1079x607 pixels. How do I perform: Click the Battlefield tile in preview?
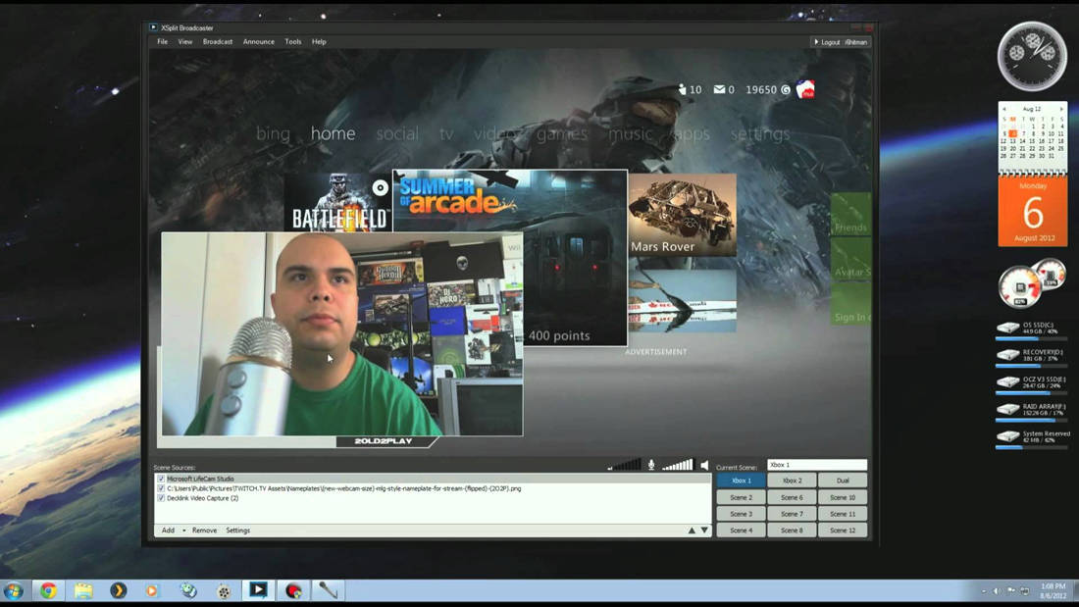tap(338, 202)
